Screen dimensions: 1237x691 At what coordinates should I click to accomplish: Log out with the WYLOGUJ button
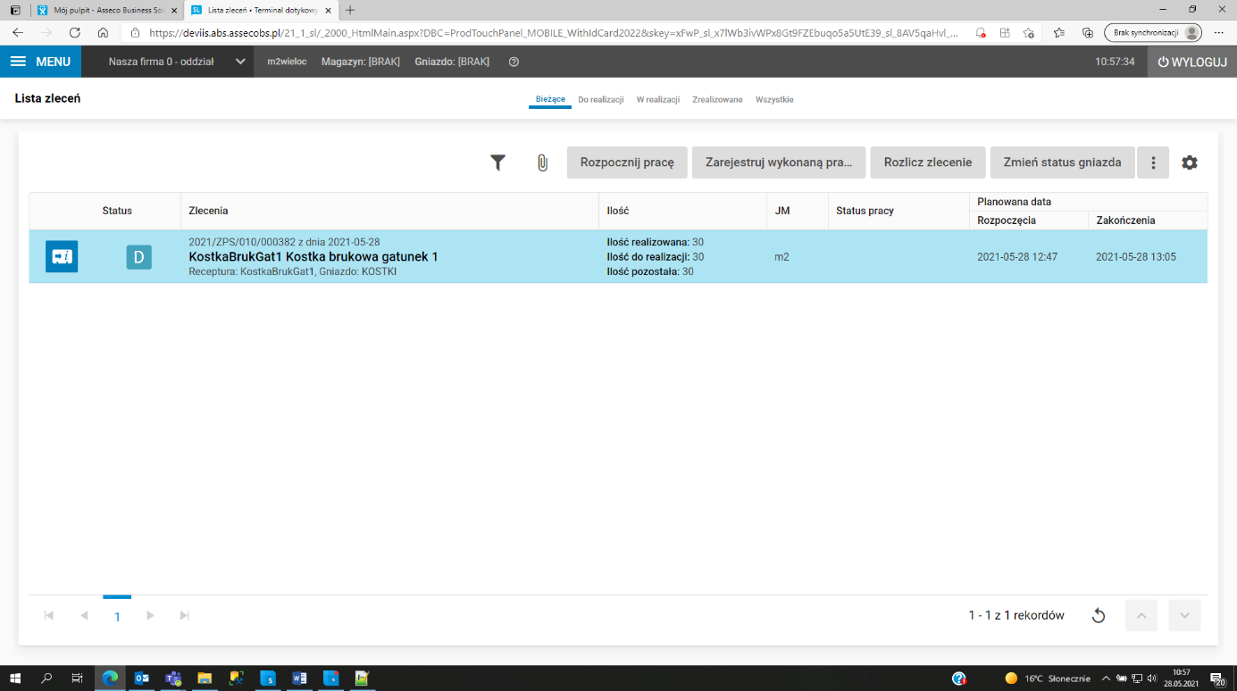click(x=1192, y=62)
